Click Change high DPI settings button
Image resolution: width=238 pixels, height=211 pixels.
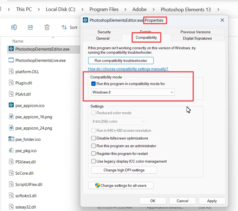124,170
